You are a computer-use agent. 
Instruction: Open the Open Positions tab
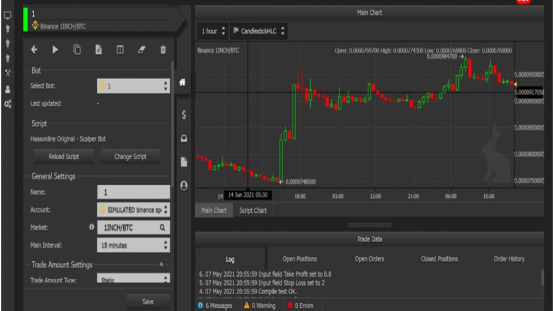coord(300,259)
